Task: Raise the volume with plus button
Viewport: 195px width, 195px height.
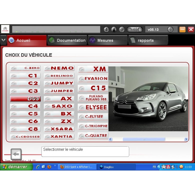Action: [140, 29]
